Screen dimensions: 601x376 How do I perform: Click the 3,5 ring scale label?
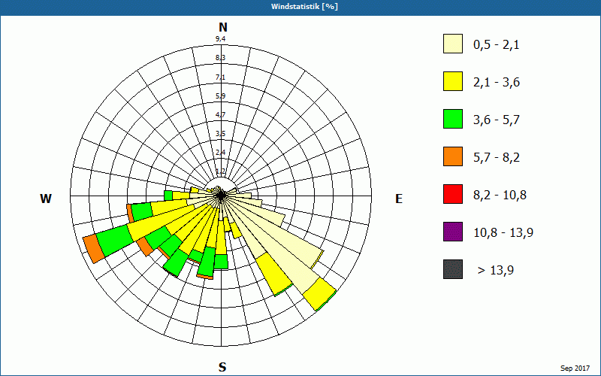pos(220,134)
